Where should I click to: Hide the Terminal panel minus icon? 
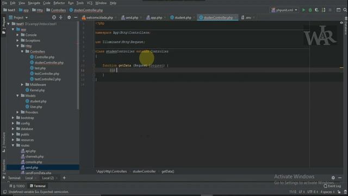(x=340, y=177)
